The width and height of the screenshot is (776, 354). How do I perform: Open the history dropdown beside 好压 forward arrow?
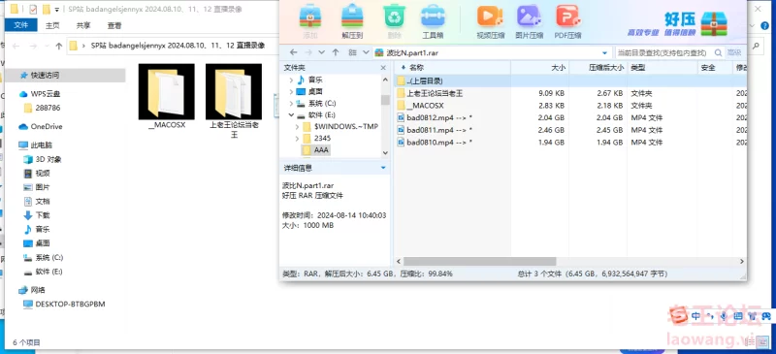[322, 52]
